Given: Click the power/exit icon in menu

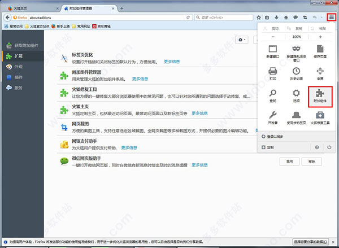Looking at the screenshot, I should click(x=329, y=147).
